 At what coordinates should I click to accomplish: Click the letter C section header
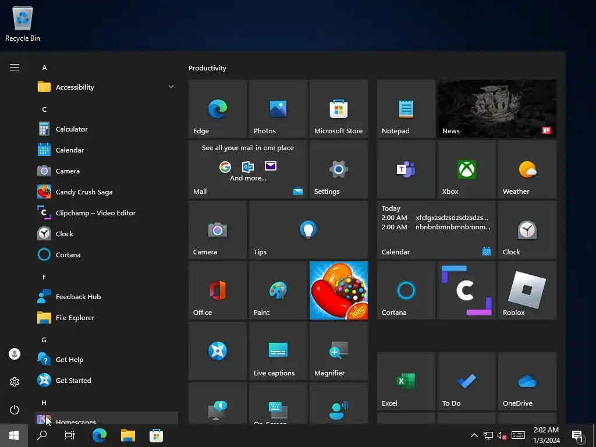(x=44, y=109)
